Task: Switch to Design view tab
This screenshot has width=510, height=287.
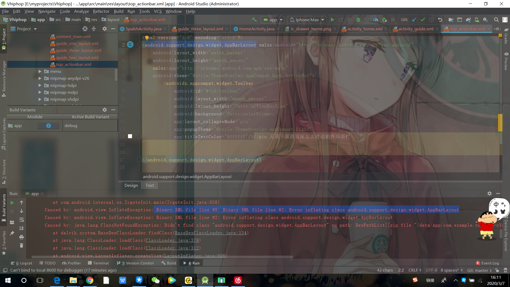Action: click(131, 185)
